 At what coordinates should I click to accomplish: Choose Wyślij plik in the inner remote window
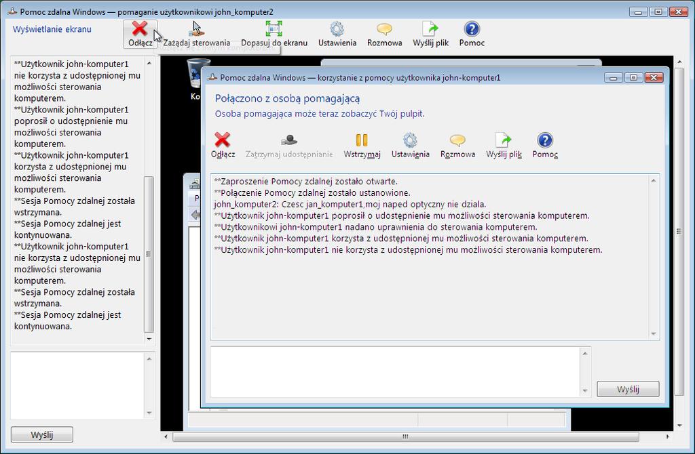point(504,145)
